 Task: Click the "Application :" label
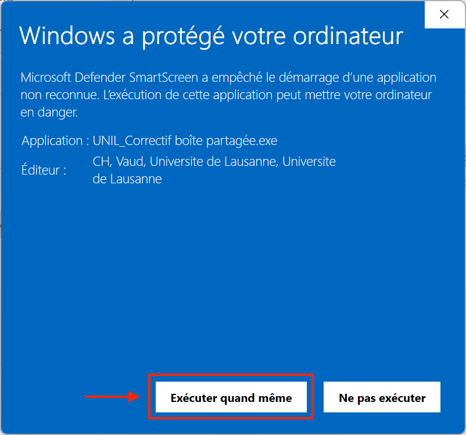coord(55,140)
